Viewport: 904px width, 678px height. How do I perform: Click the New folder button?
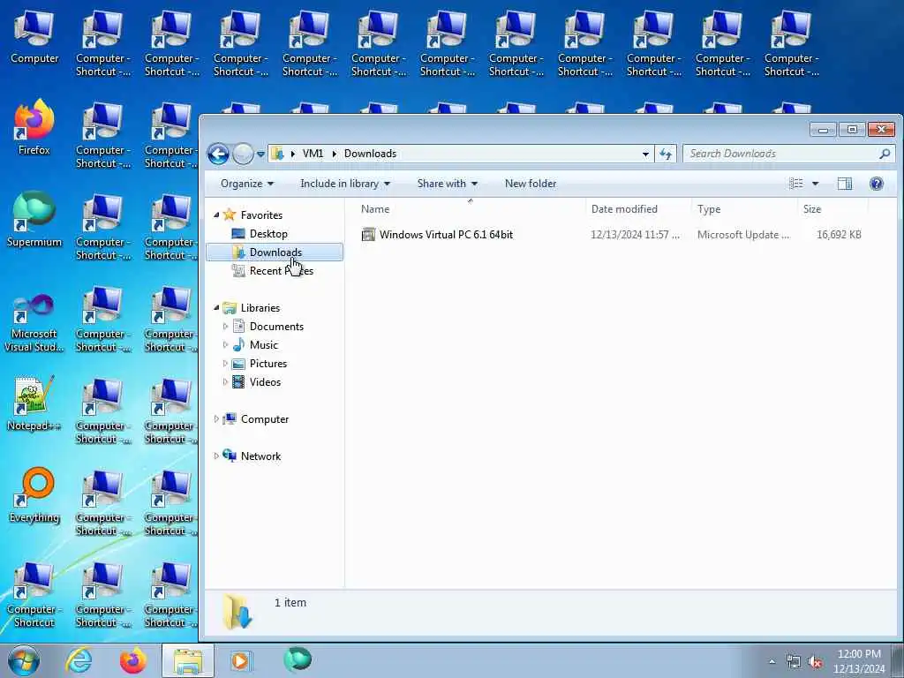click(531, 184)
